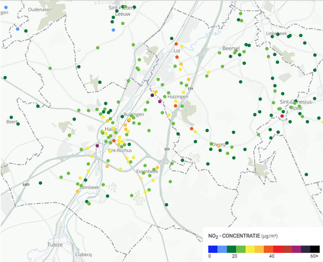Viewport: 323px width, 262px height.
Task: Click the purple legend color swatch
Action: pyautogui.click(x=296, y=249)
